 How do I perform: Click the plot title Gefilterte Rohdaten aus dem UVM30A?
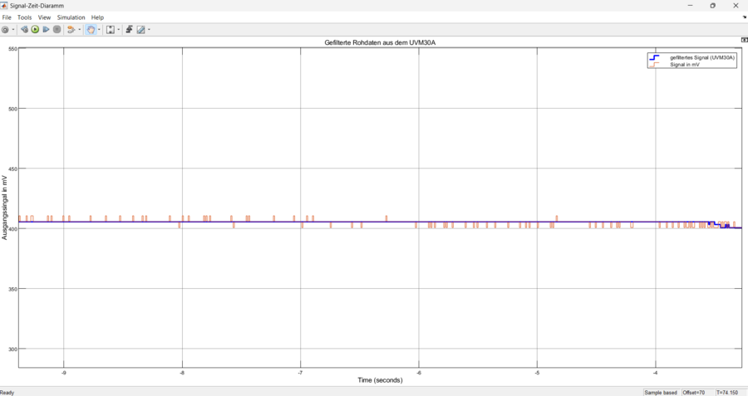point(379,42)
